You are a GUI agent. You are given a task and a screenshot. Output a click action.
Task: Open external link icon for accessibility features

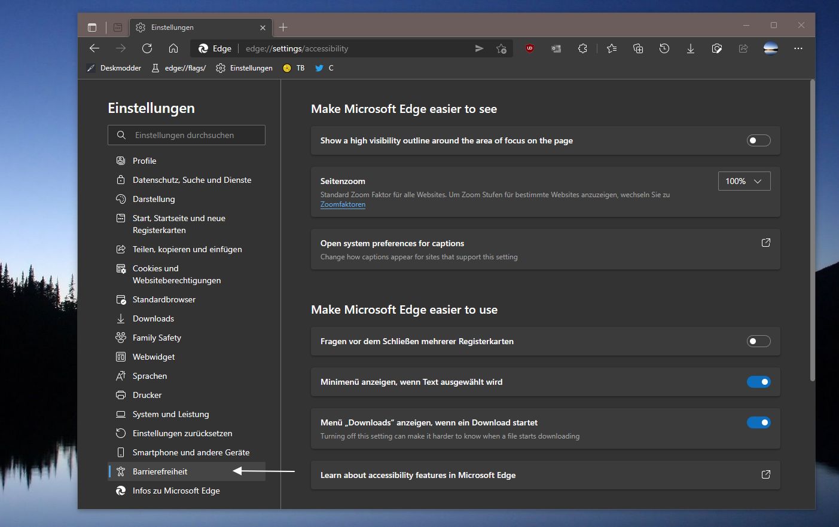point(765,474)
